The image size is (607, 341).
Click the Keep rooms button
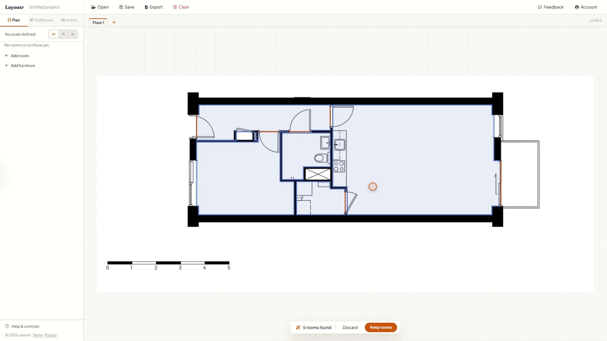point(381,327)
